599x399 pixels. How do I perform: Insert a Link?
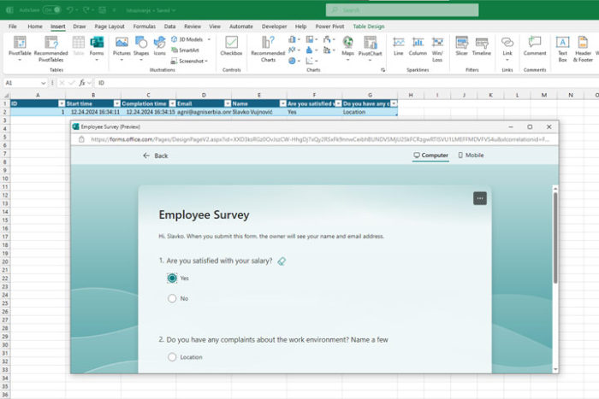point(507,48)
